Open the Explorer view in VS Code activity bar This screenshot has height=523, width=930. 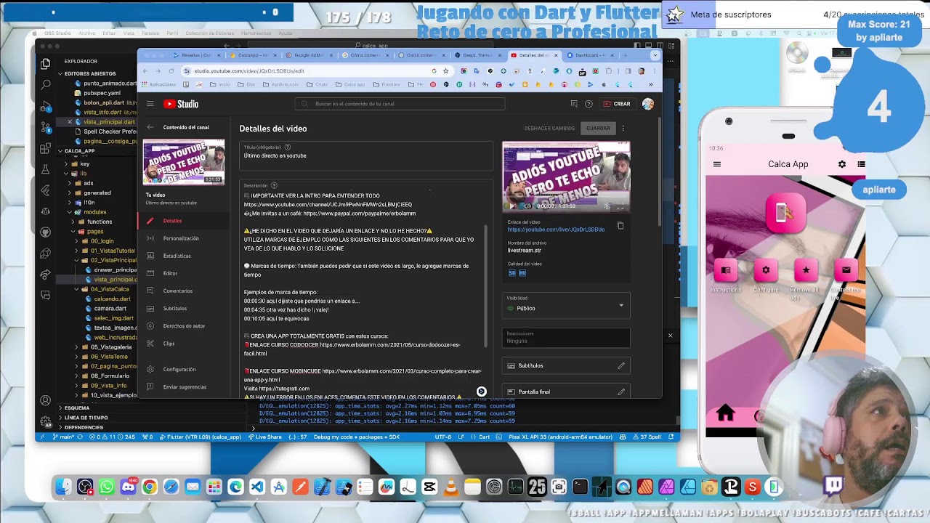tap(45, 64)
